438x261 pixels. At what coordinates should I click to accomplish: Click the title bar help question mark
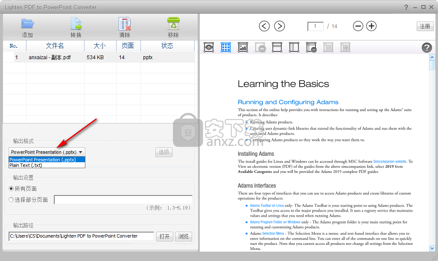tap(406, 7)
